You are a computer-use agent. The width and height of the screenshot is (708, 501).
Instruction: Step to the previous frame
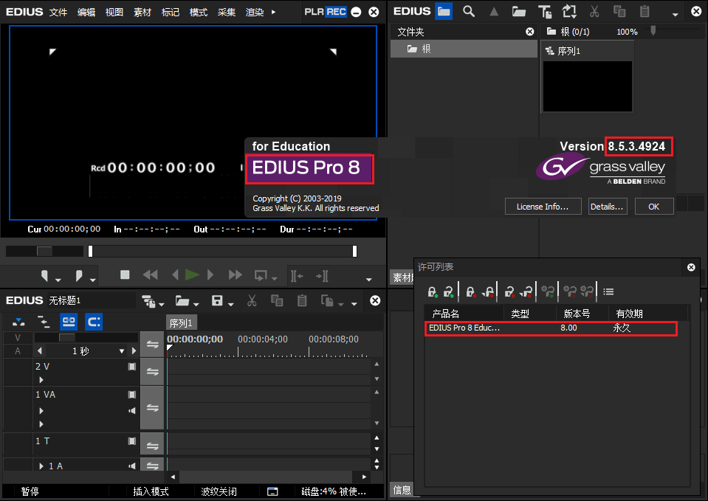coord(175,275)
